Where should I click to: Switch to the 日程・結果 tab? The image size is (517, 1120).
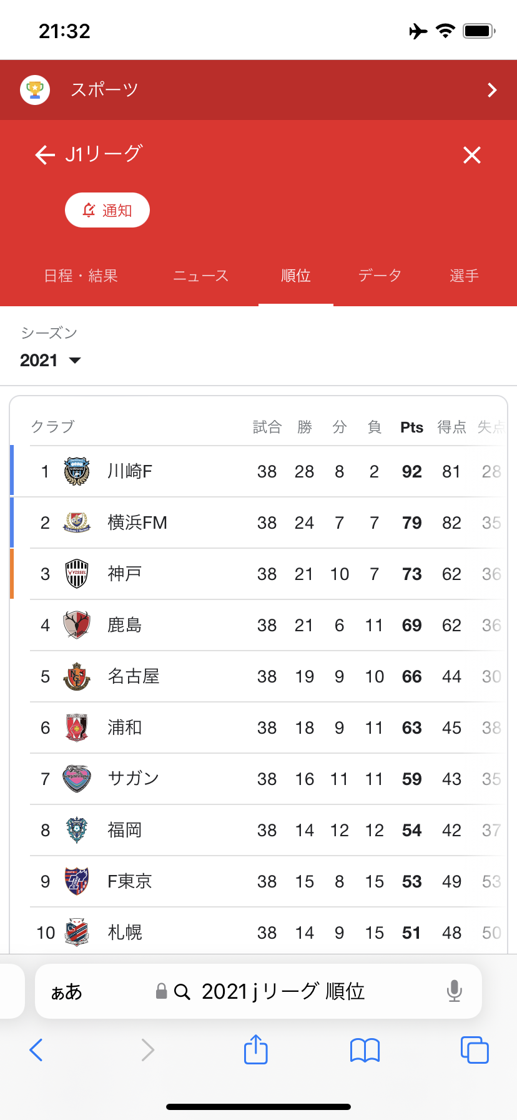pyautogui.click(x=81, y=276)
